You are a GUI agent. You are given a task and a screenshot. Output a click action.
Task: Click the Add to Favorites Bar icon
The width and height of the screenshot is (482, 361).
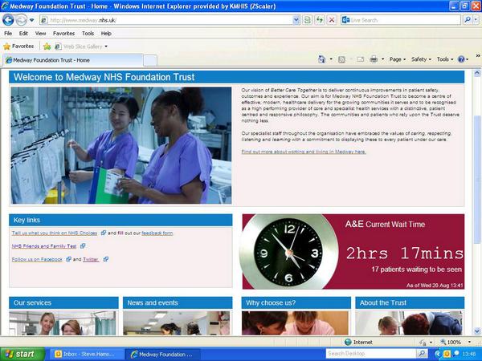47,47
